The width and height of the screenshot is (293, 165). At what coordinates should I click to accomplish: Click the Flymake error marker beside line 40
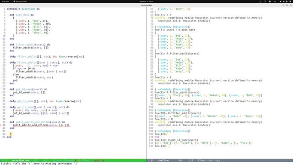coord(0,125)
